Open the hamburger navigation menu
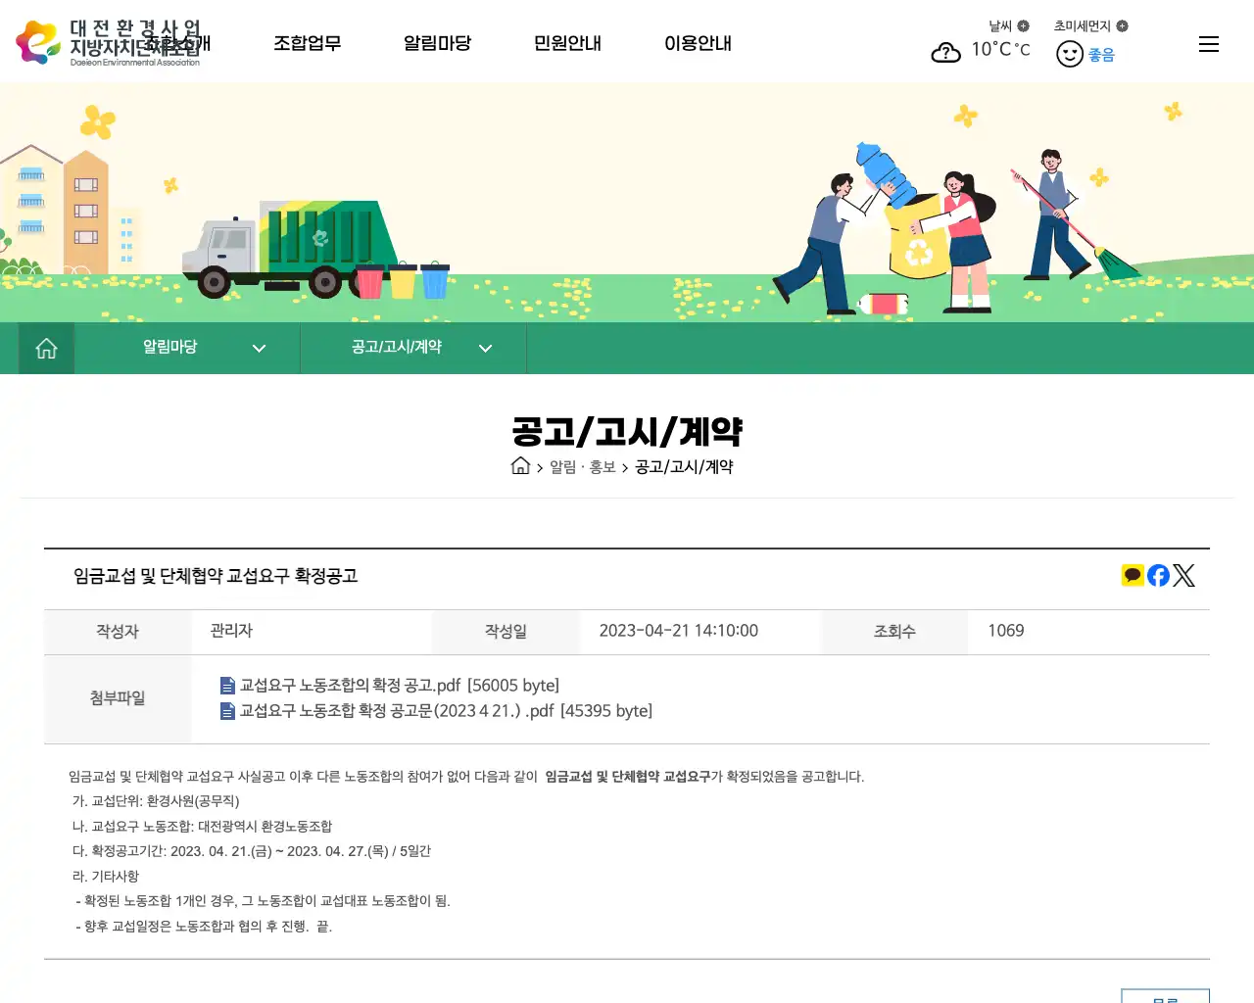This screenshot has height=1003, width=1254. (1208, 43)
